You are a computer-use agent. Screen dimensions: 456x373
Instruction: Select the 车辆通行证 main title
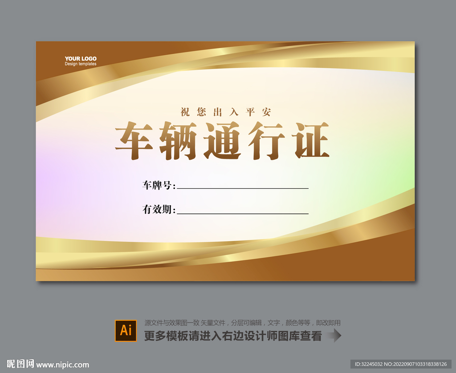point(223,140)
